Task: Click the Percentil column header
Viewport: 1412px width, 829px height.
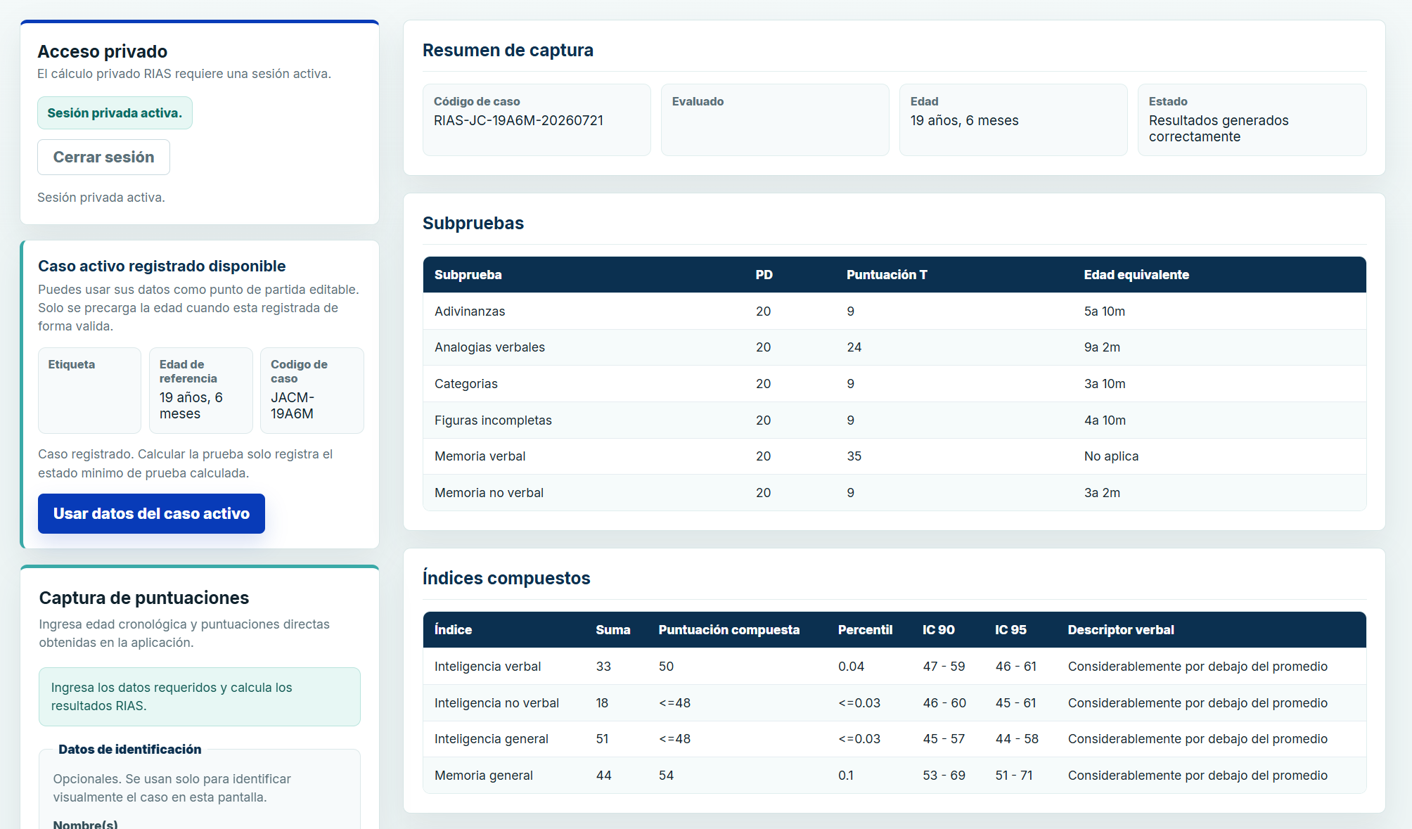Action: click(865, 630)
